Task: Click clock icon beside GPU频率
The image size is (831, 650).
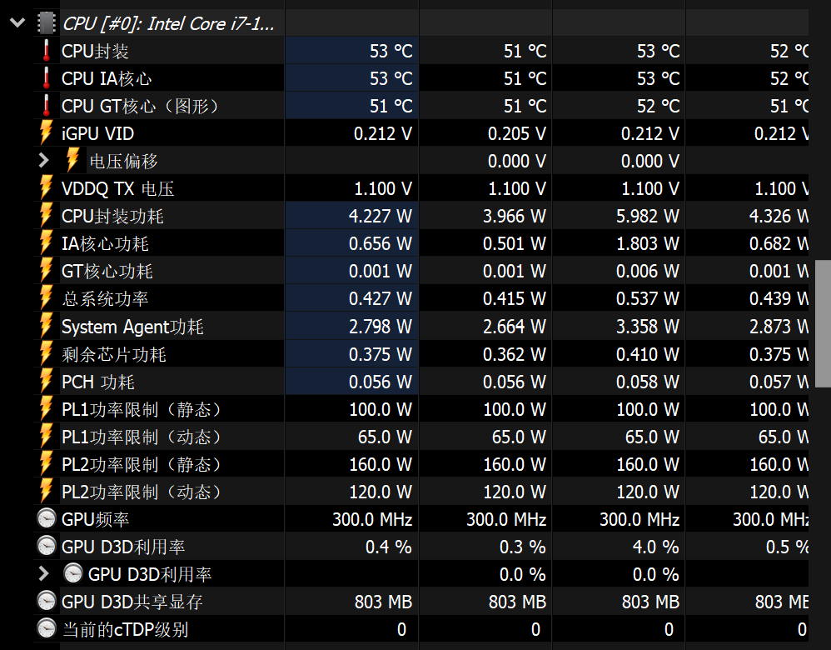Action: pyautogui.click(x=47, y=519)
